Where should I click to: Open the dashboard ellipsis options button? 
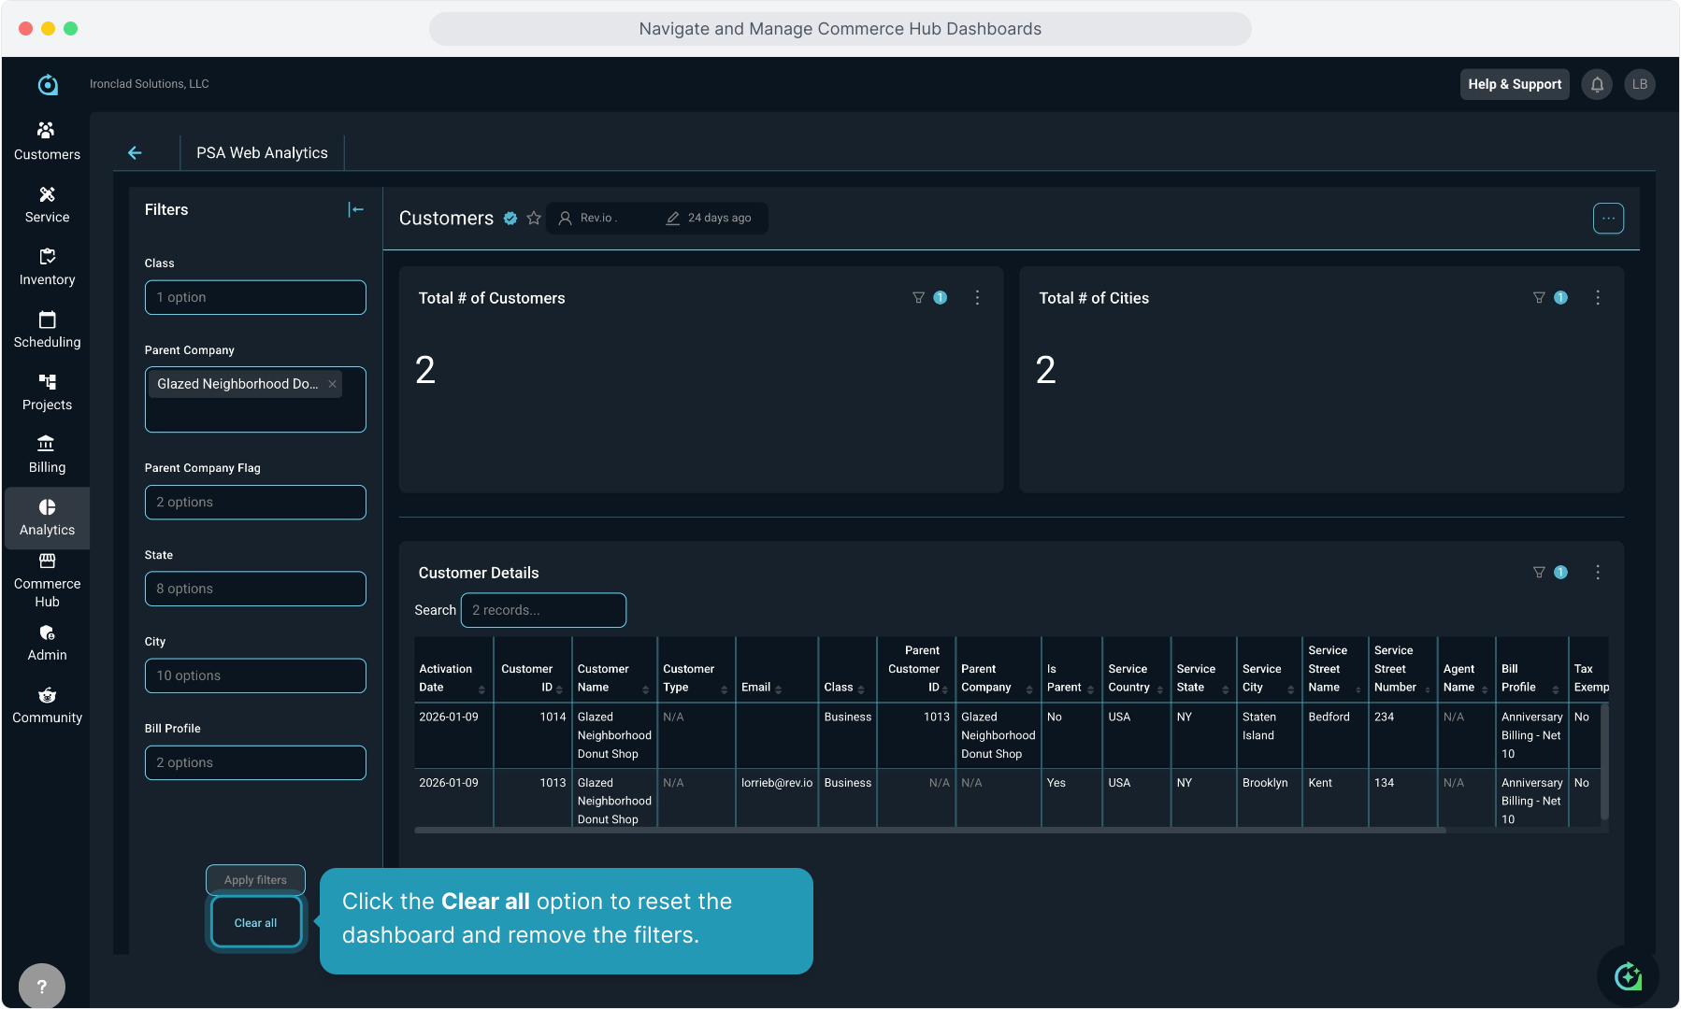pyautogui.click(x=1607, y=219)
